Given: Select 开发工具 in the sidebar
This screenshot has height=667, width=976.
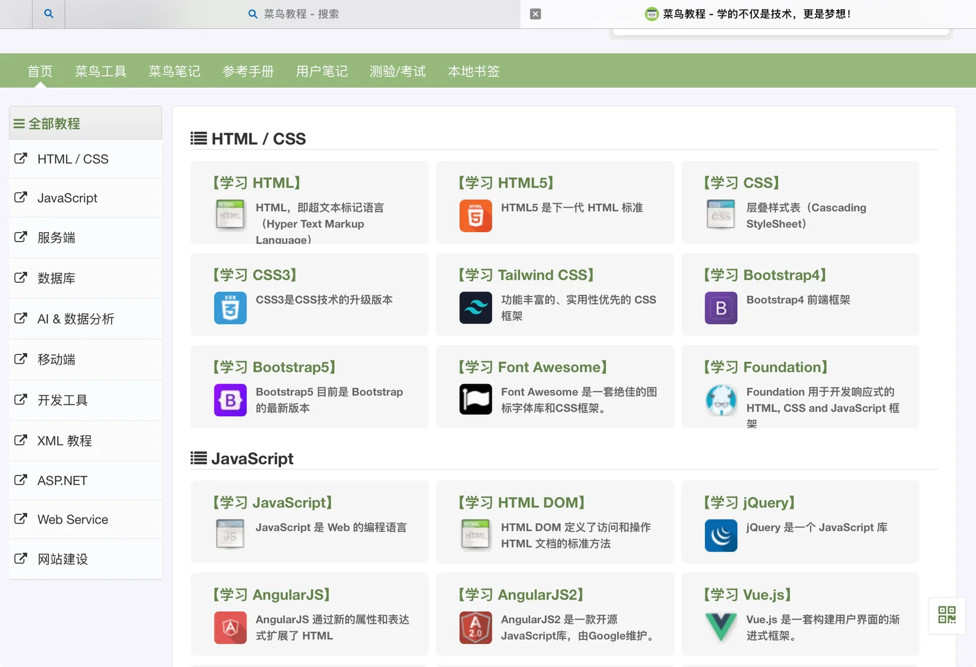Looking at the screenshot, I should pyautogui.click(x=85, y=400).
